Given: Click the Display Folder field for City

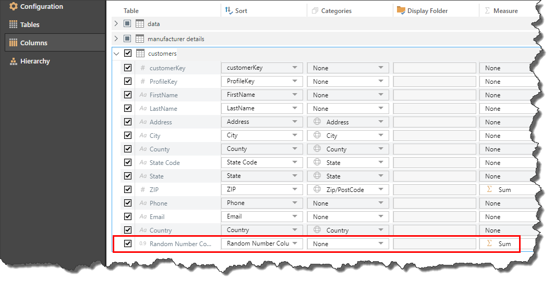Looking at the screenshot, I should [x=435, y=135].
